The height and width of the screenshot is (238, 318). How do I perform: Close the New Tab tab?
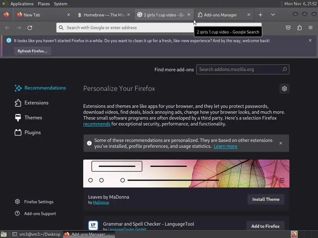69,15
